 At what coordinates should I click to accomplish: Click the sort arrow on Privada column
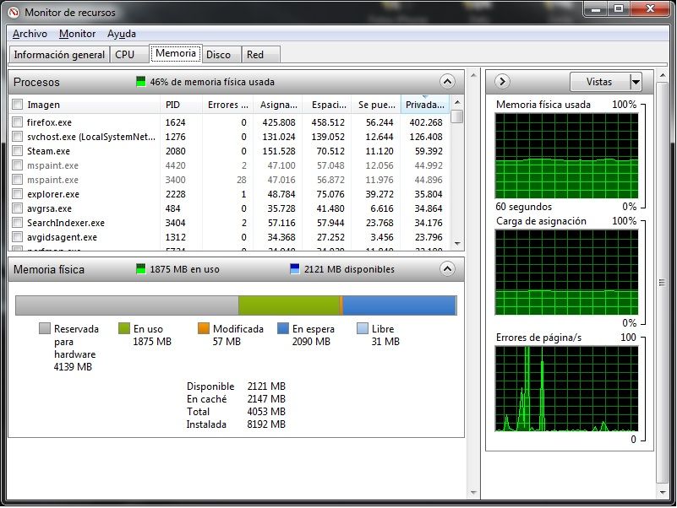point(425,97)
